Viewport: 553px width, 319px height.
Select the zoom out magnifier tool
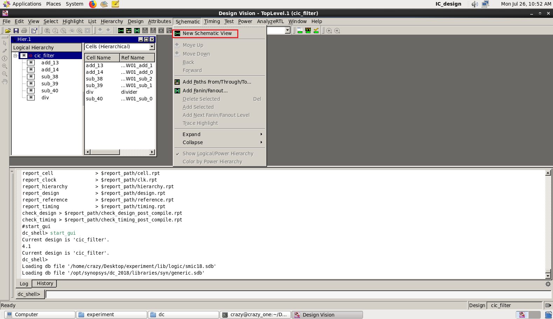click(x=5, y=74)
